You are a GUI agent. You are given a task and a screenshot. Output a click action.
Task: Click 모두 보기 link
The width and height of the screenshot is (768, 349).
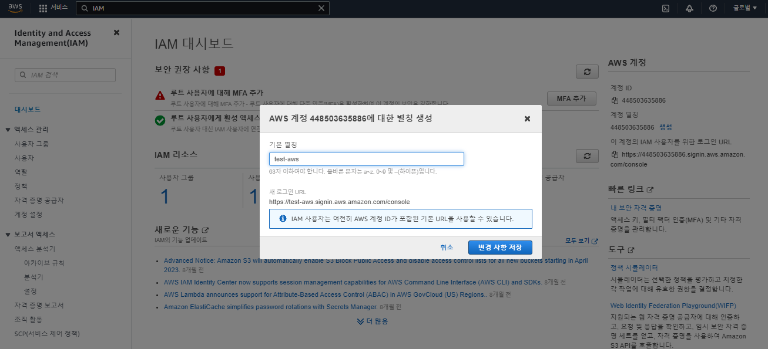tap(581, 240)
